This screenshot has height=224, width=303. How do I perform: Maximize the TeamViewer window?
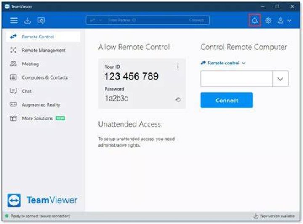coord(277,7)
